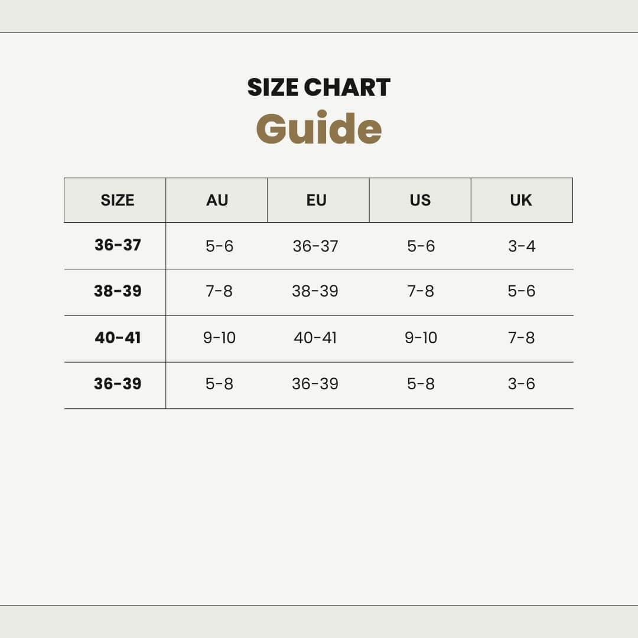Click UK value 3-4 in first row
The height and width of the screenshot is (638, 638).
pos(522,246)
